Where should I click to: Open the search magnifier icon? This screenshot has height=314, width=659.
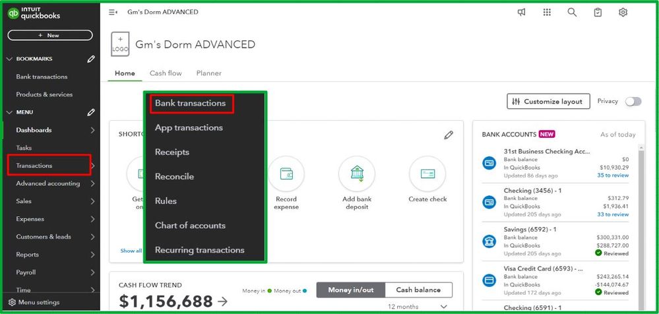pos(572,12)
